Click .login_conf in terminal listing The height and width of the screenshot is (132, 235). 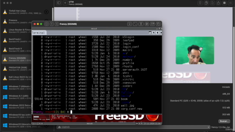click(x=130, y=47)
